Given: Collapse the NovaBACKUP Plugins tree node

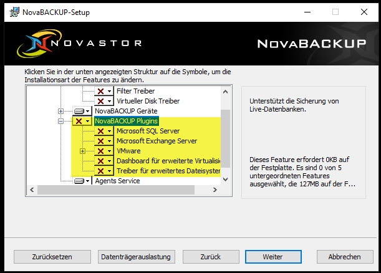Looking at the screenshot, I should tap(60, 121).
